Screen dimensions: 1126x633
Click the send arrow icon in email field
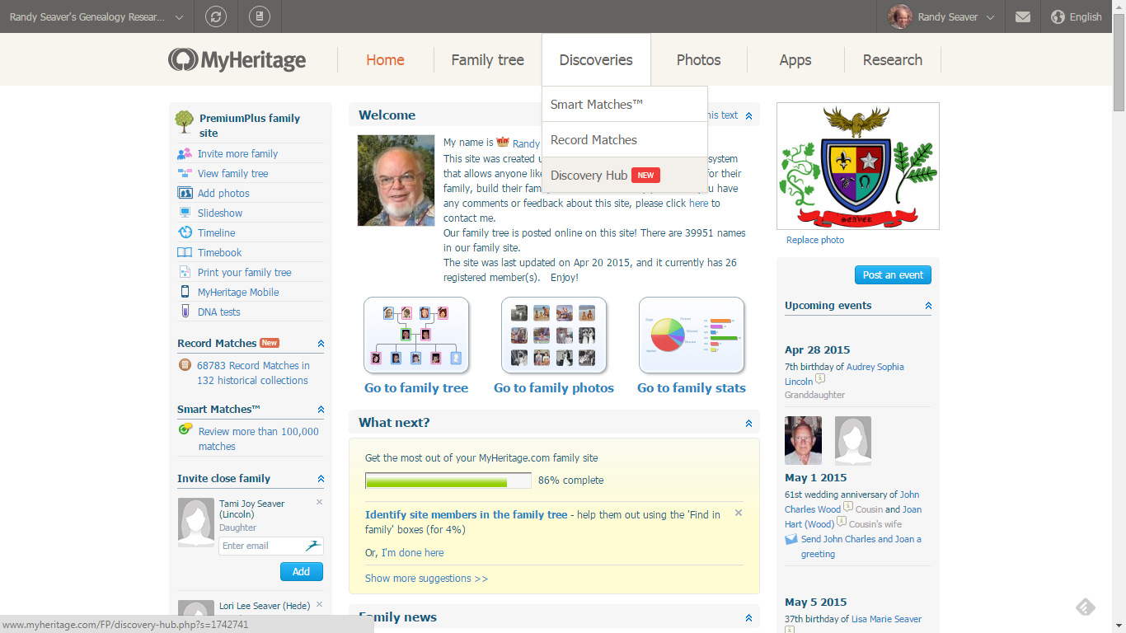[x=312, y=546]
